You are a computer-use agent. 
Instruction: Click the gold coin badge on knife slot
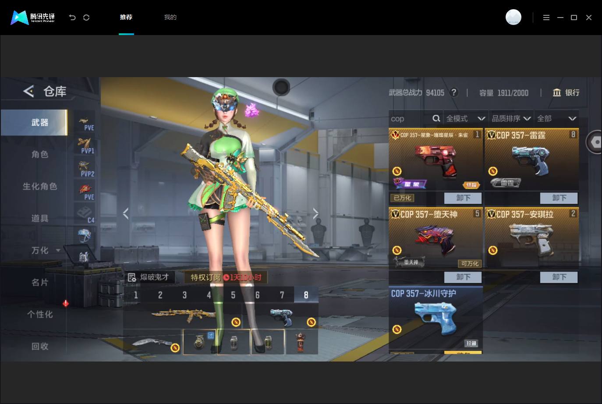click(175, 348)
